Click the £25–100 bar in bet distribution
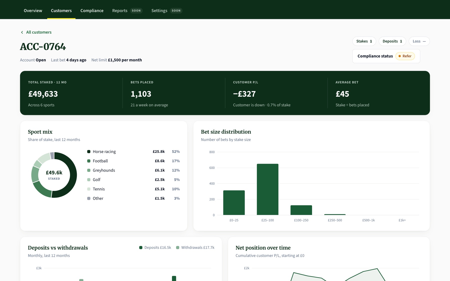The width and height of the screenshot is (450, 281). pyautogui.click(x=267, y=189)
